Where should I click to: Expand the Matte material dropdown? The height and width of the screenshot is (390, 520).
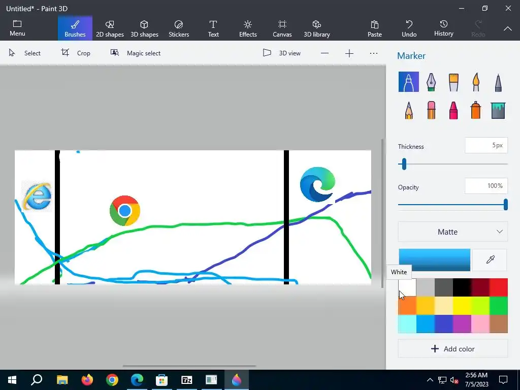pos(452,232)
